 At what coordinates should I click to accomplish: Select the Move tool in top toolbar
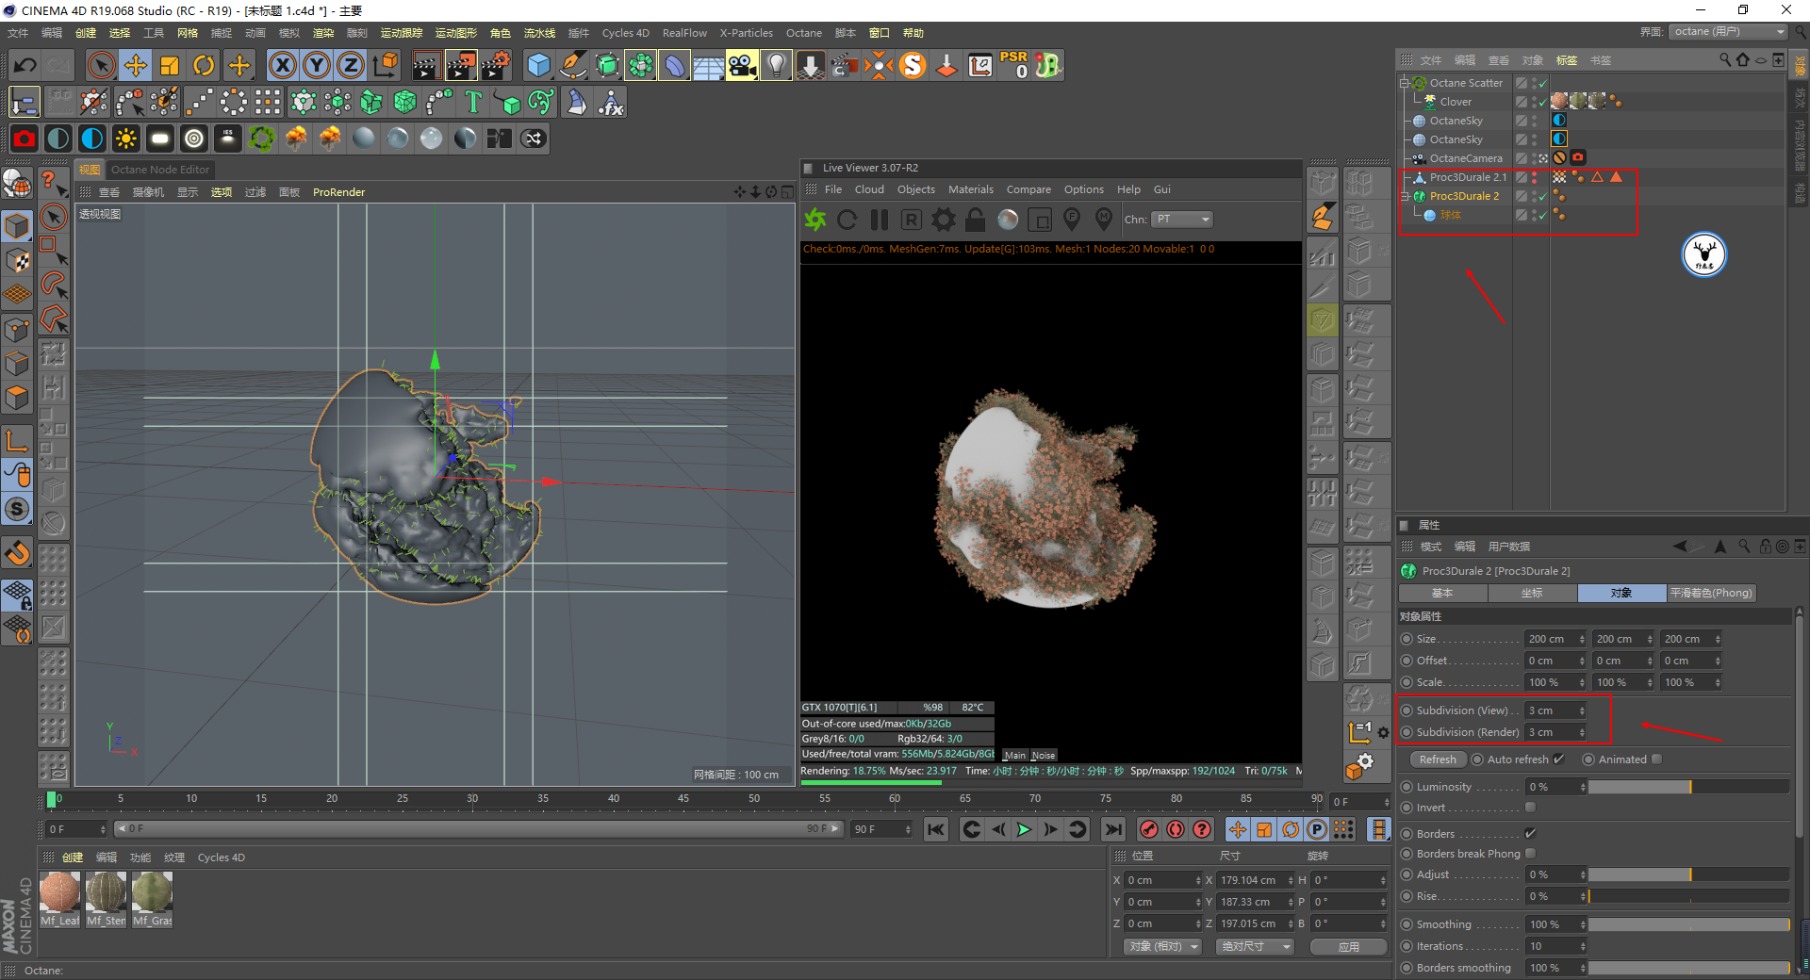(x=136, y=65)
